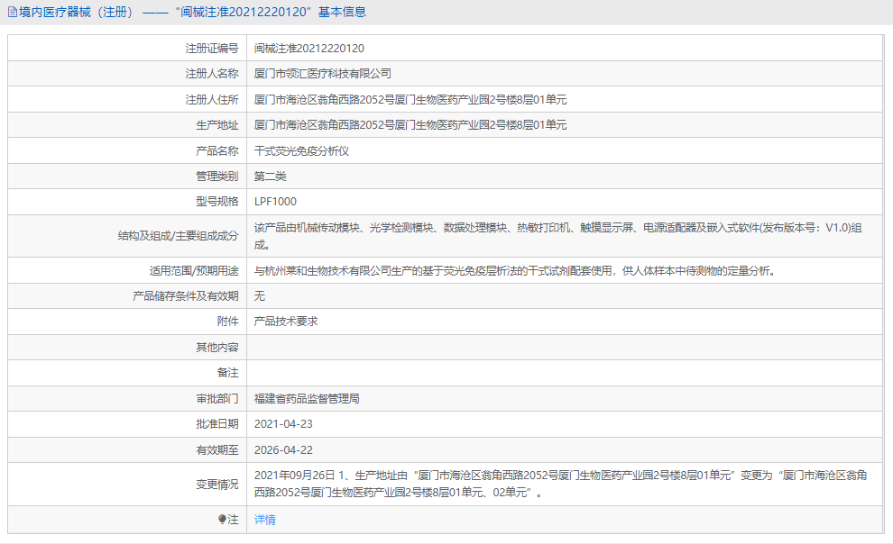This screenshot has height=544, width=893.
Task: Select the structure description starting with 该产品由机械传动模块
Action: (x=558, y=236)
